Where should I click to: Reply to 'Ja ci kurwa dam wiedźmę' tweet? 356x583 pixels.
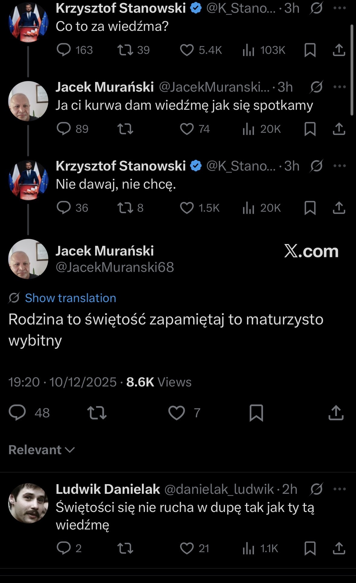coord(64,129)
